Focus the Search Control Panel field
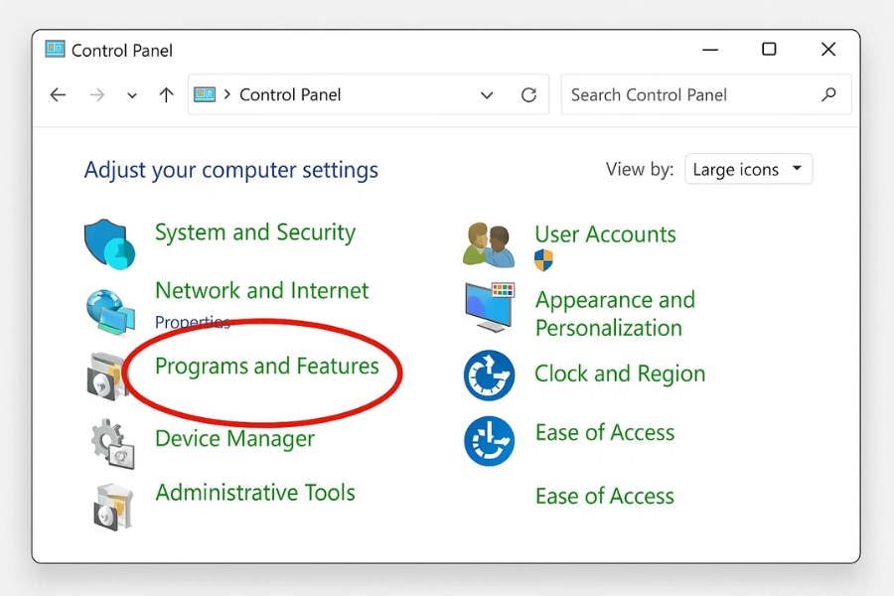 690,95
